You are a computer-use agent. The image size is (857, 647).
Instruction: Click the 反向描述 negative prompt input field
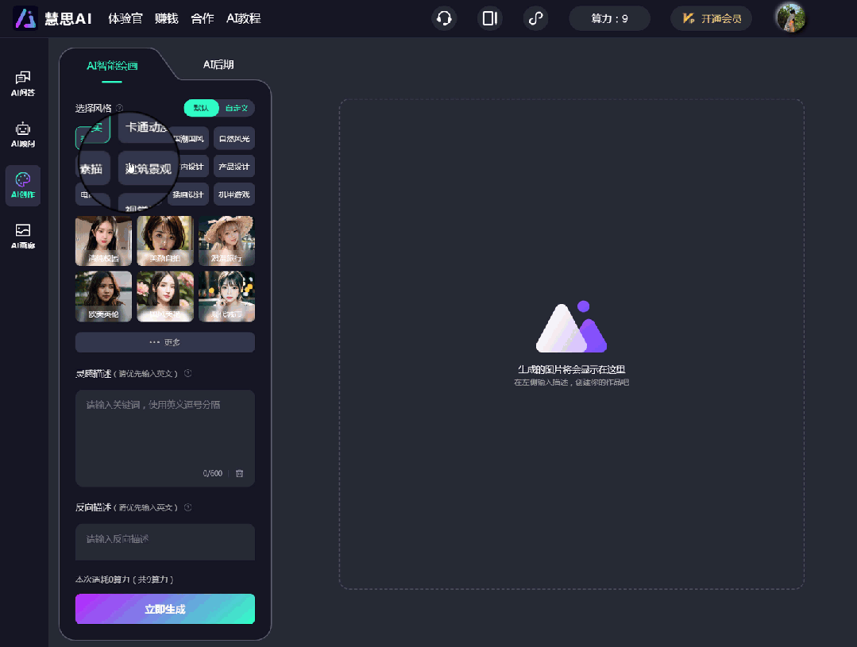(x=165, y=541)
